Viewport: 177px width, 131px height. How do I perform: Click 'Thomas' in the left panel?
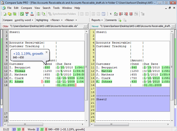pos(20,71)
